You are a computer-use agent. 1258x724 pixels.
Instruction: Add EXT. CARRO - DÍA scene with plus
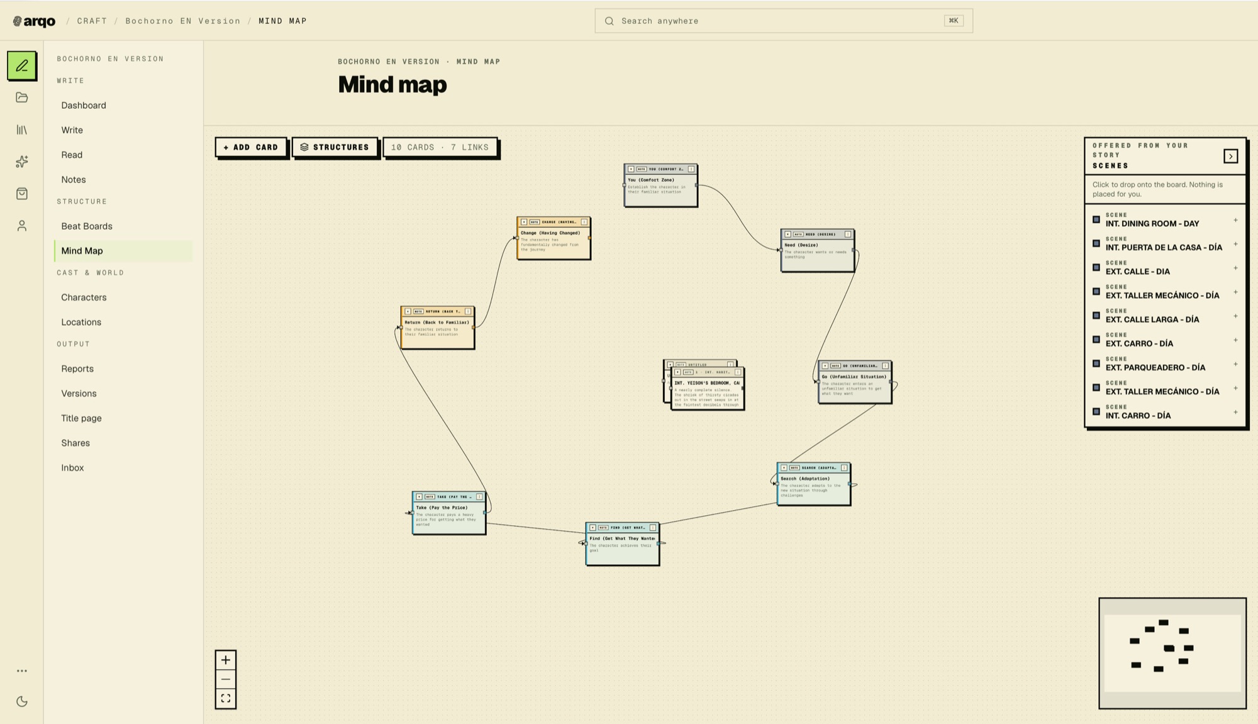1235,340
